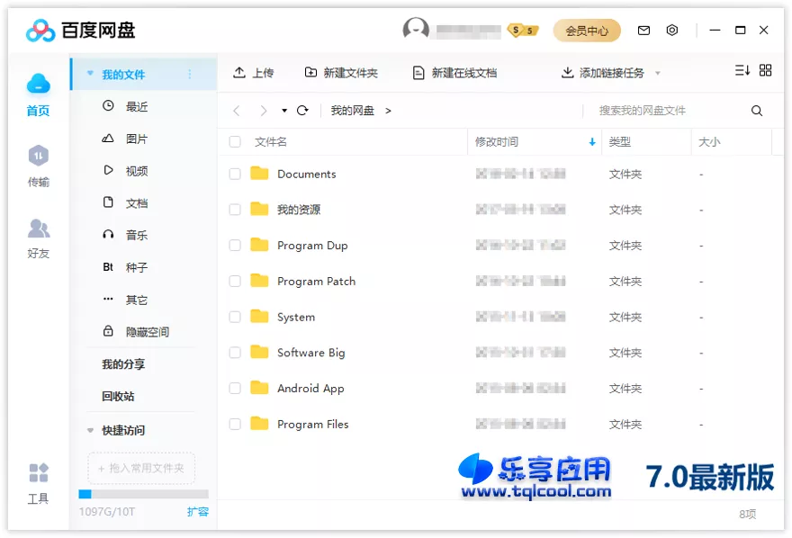Screen dimensions: 792x538
Task: Check the 我的资源 row checkbox
Action: pyautogui.click(x=235, y=210)
